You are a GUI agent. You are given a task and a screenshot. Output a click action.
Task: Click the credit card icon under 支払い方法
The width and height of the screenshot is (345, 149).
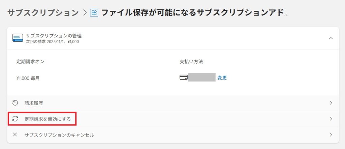coord(184,77)
